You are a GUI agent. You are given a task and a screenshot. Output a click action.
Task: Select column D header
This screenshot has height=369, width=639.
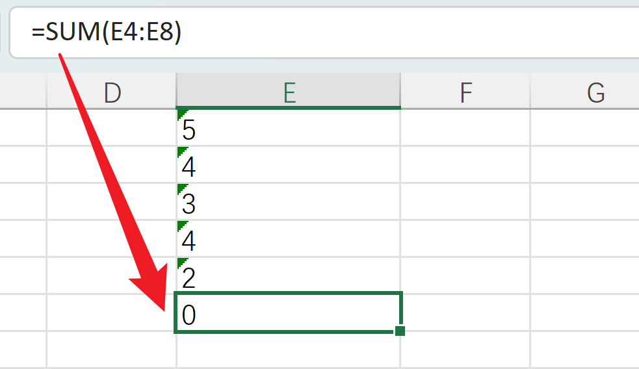(112, 93)
